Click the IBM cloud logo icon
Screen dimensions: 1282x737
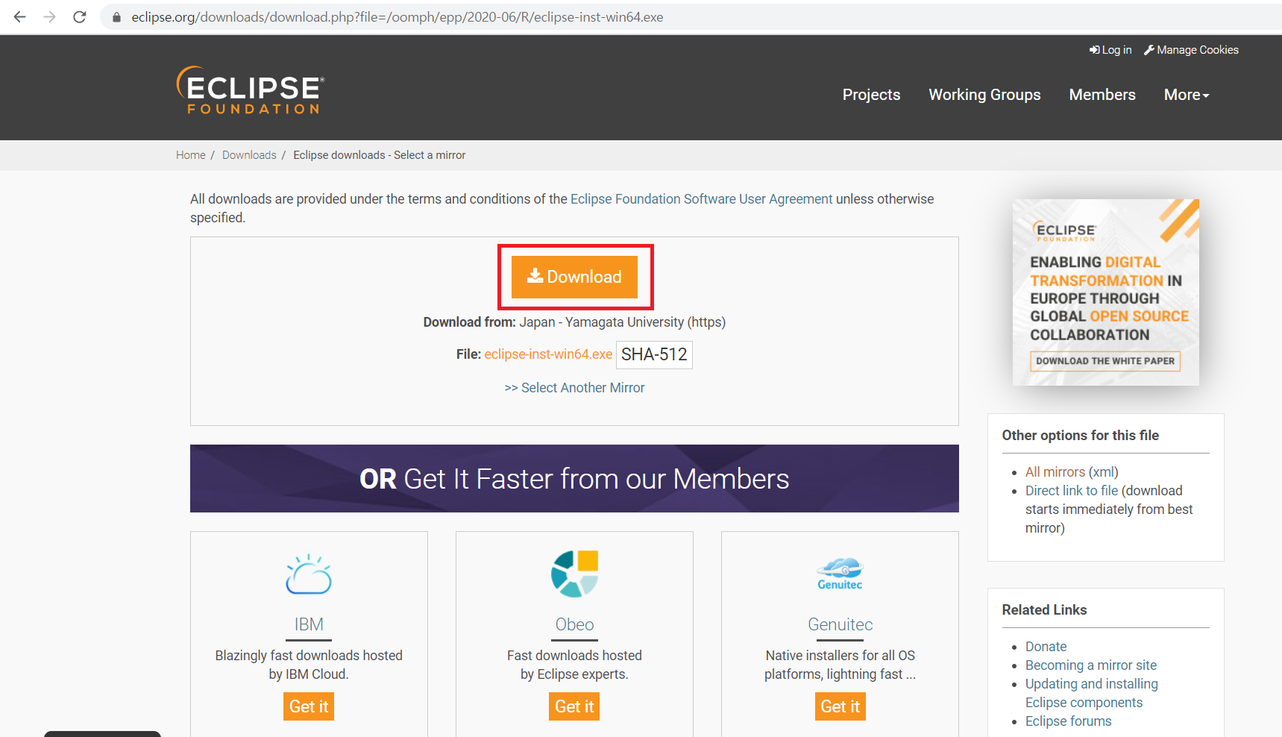point(309,574)
